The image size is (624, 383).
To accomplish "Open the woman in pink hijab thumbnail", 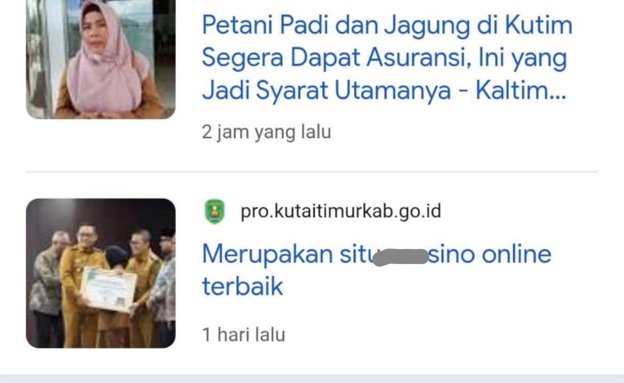I will pos(101,59).
